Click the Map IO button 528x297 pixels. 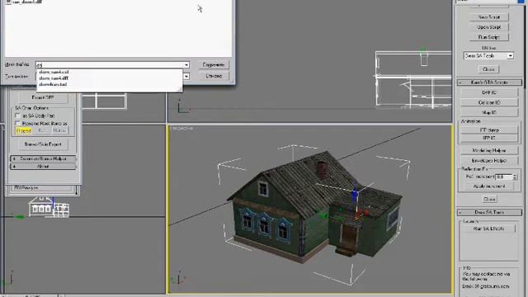[x=489, y=112]
